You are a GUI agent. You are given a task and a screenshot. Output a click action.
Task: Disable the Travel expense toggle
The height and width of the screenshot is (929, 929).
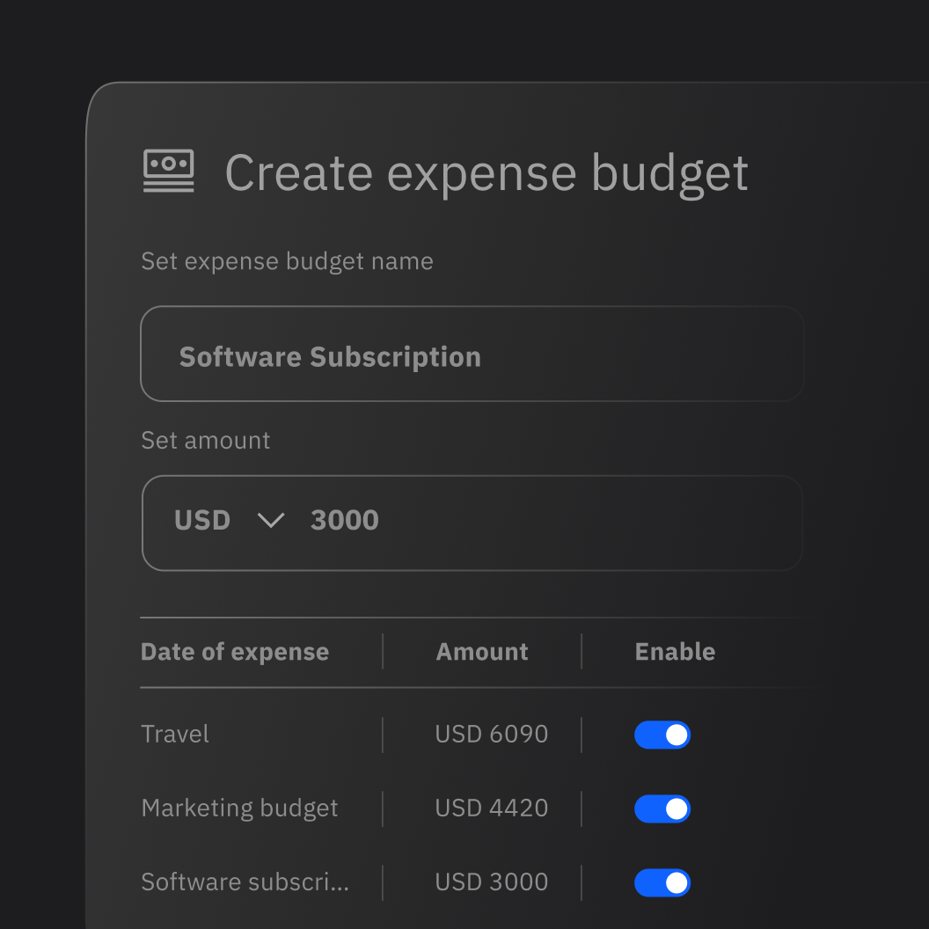point(662,735)
